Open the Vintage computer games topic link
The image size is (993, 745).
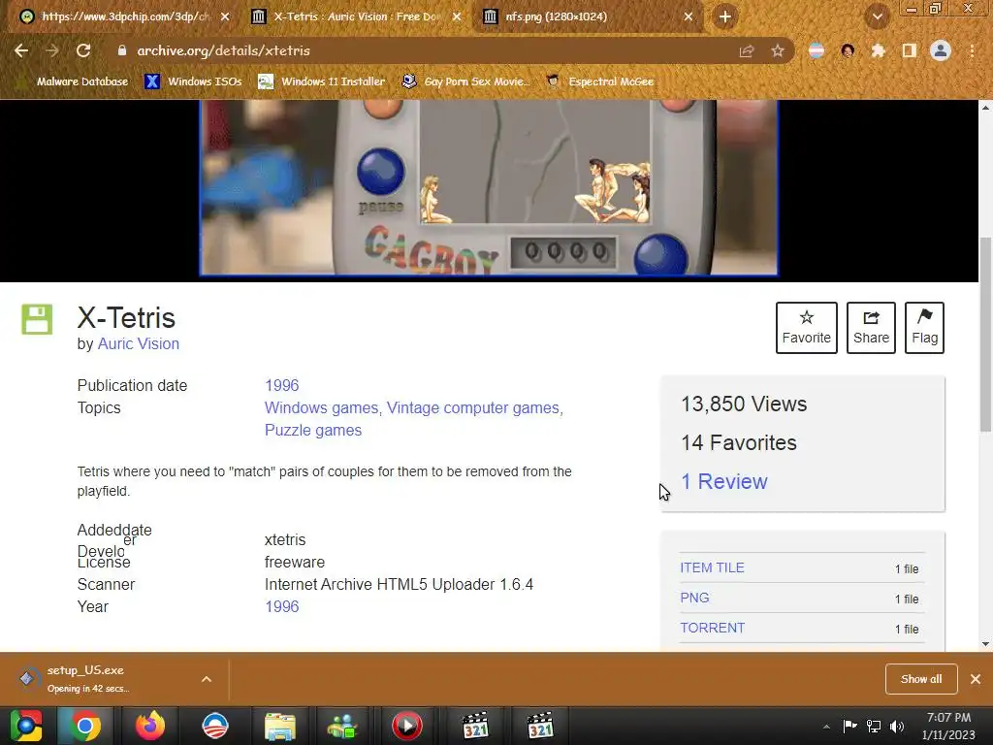(x=473, y=408)
